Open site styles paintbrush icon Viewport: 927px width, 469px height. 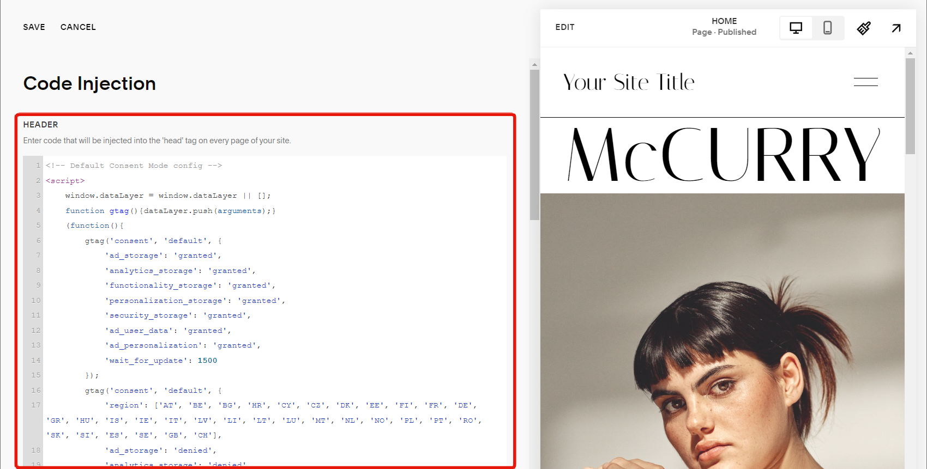point(864,28)
